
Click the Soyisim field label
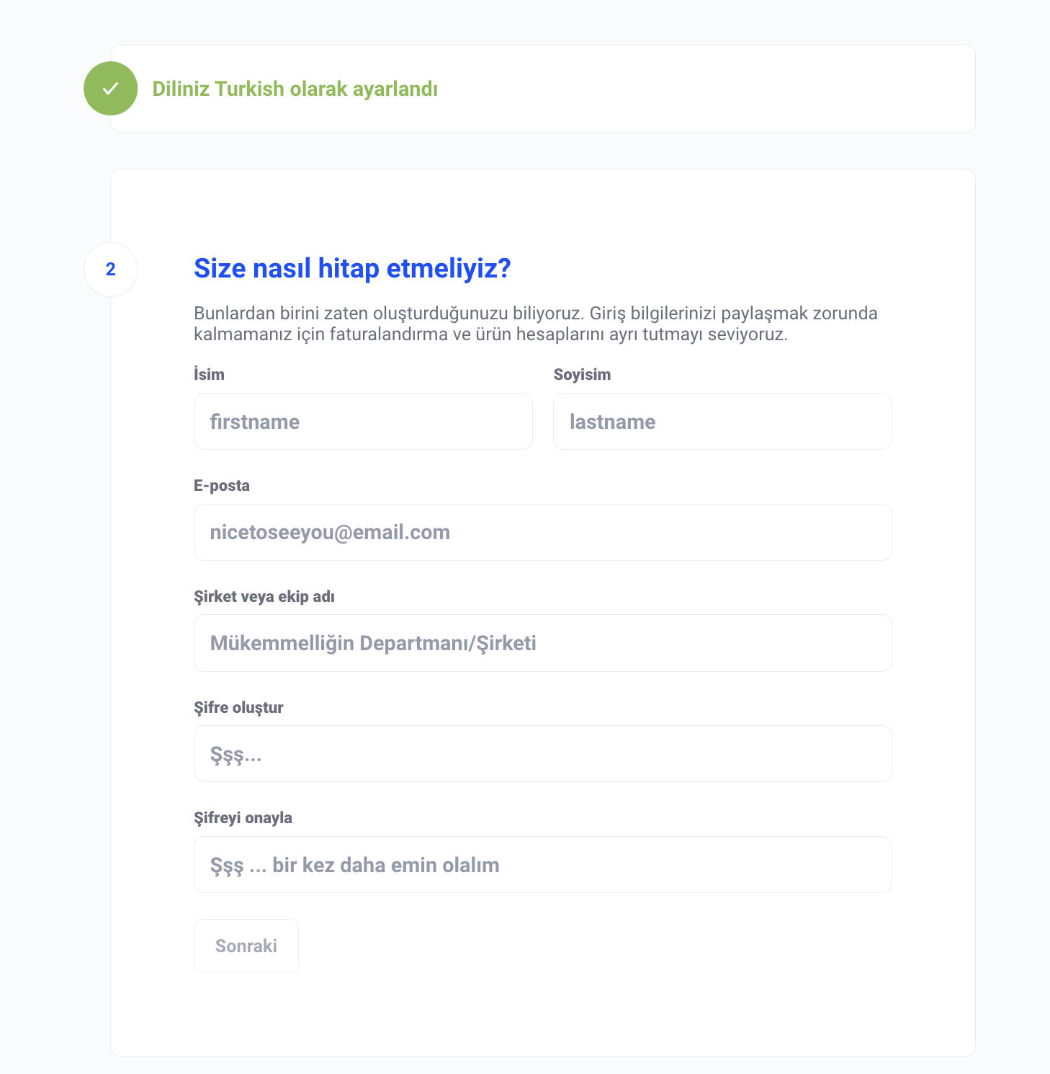582,375
